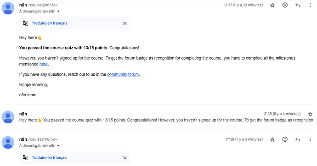Screen dimensions: 317x166
Task: Show recipient details of the 17:38 email
Action: click(x=58, y=146)
